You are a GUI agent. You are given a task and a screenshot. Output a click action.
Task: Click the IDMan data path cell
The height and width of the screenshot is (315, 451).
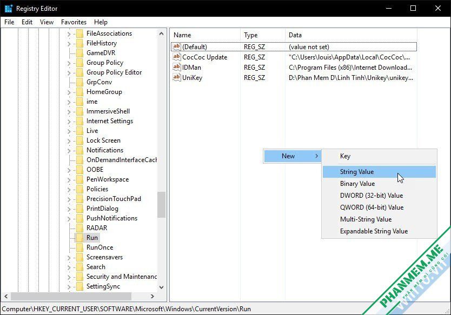[x=350, y=68]
